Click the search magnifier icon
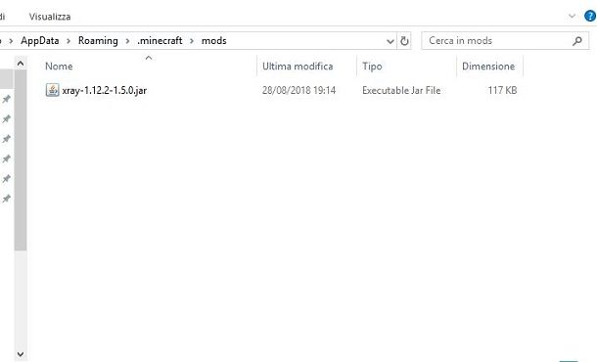 [577, 41]
